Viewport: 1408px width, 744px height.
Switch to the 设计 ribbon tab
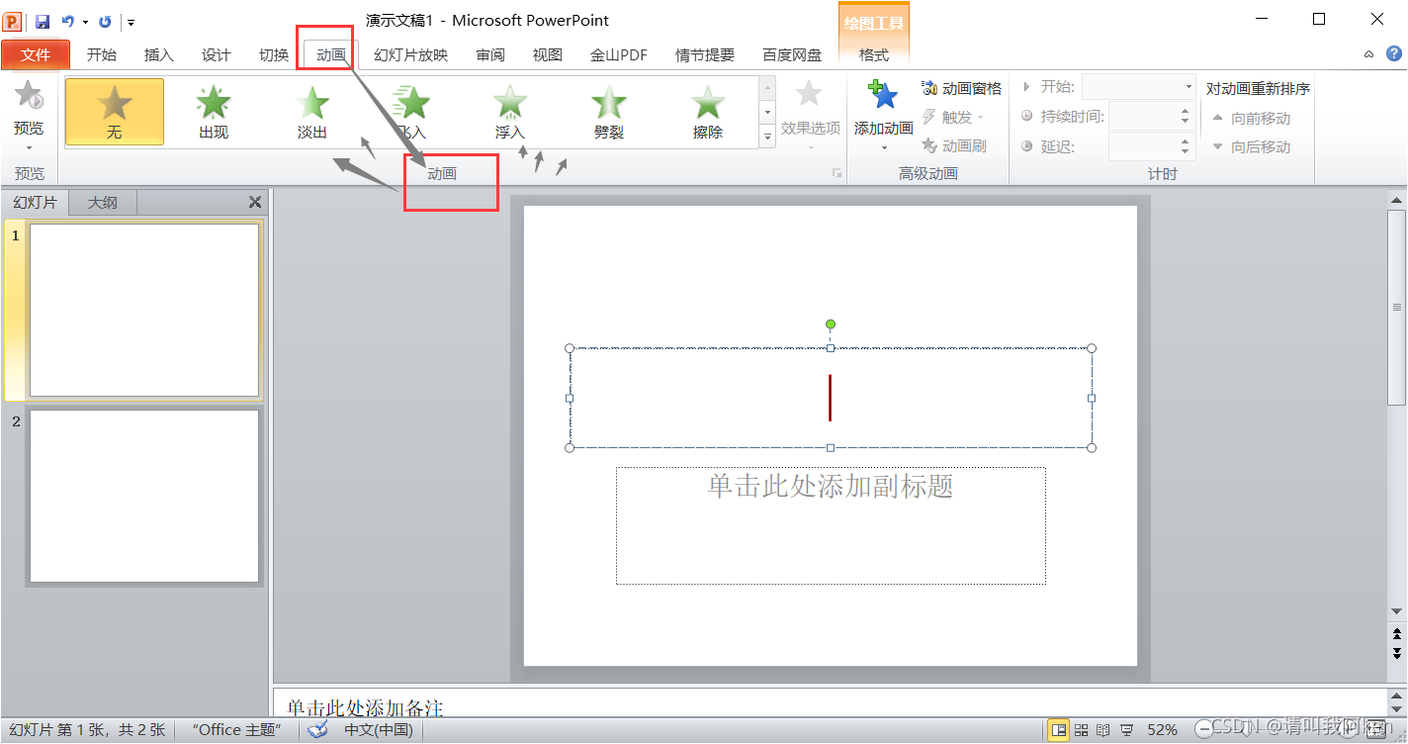point(216,55)
